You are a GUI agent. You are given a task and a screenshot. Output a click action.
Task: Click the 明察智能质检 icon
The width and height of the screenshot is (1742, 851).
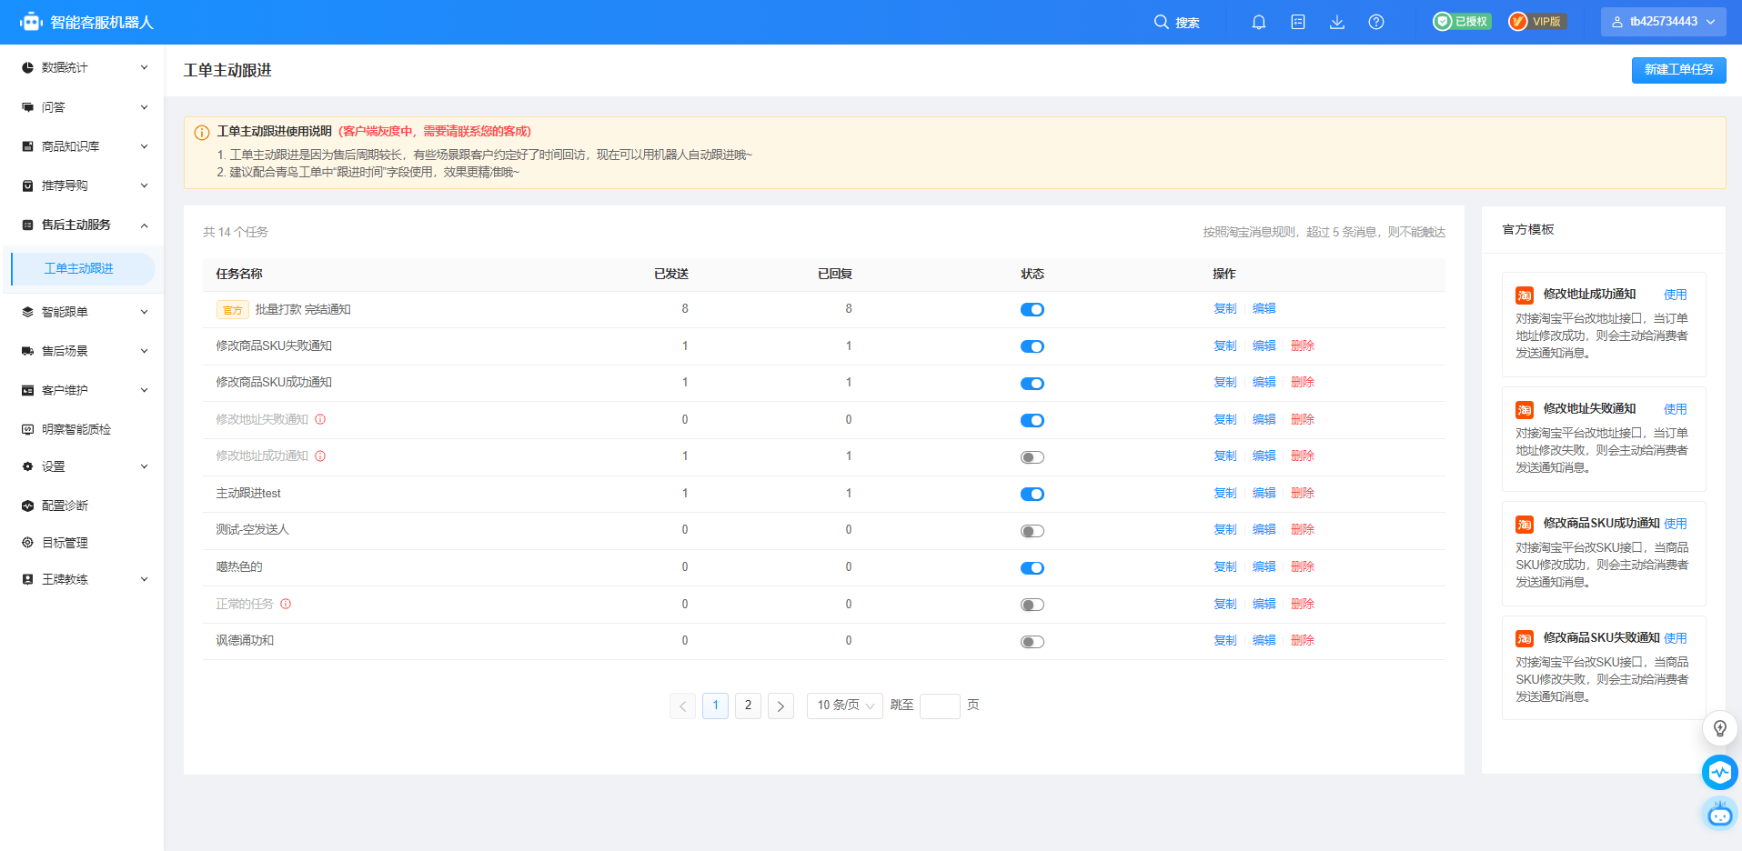[27, 429]
